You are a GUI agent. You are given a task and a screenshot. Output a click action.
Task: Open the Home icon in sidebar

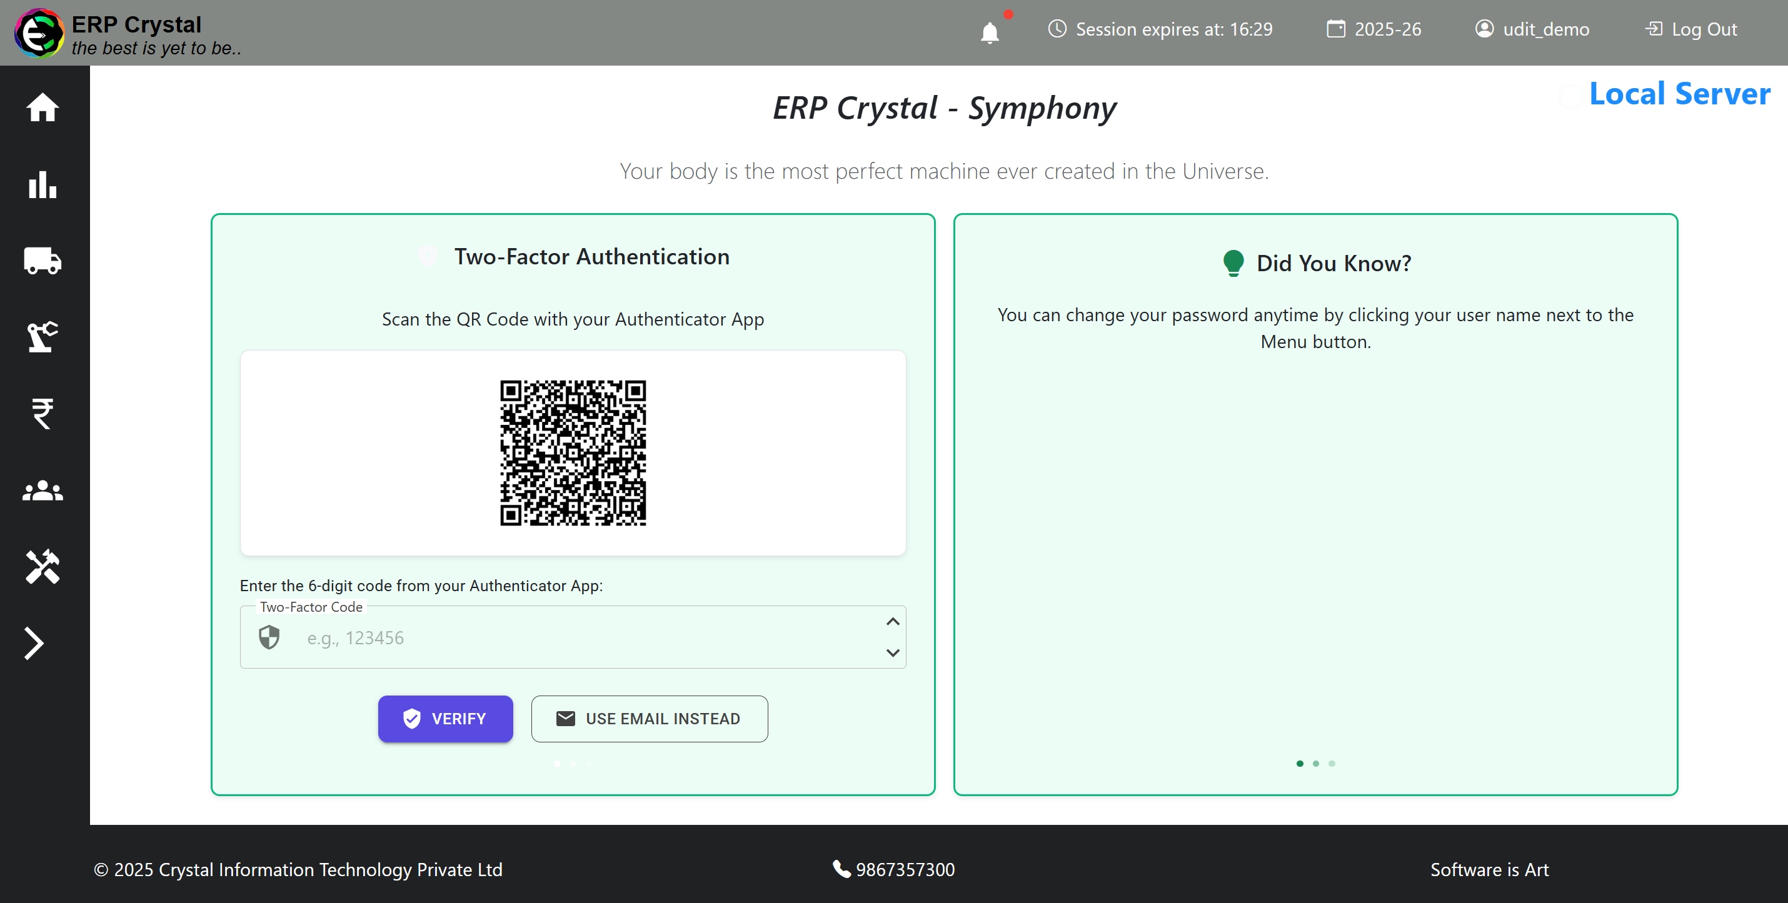coord(43,107)
